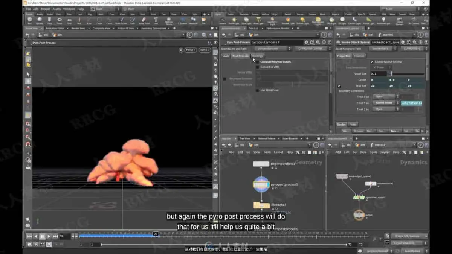Toggle the Max Size checkbox
The image size is (452, 254).
coord(339,86)
